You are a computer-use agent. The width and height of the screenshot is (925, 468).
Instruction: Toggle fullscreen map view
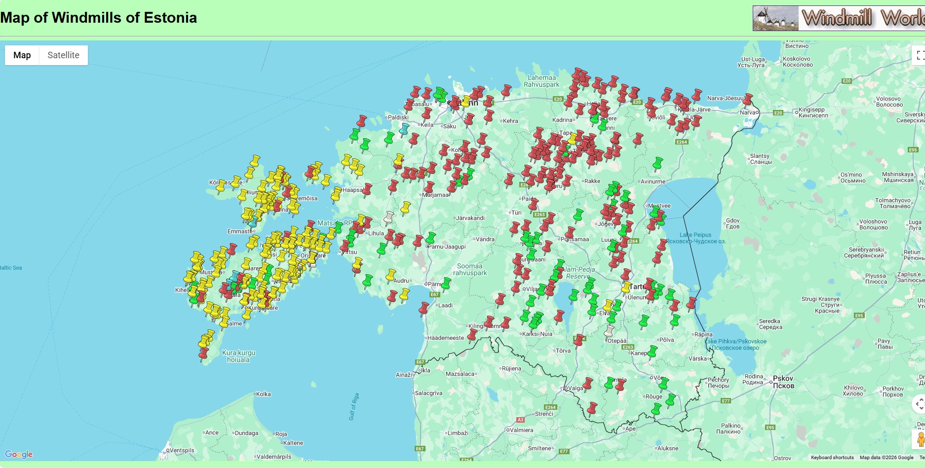tap(919, 55)
